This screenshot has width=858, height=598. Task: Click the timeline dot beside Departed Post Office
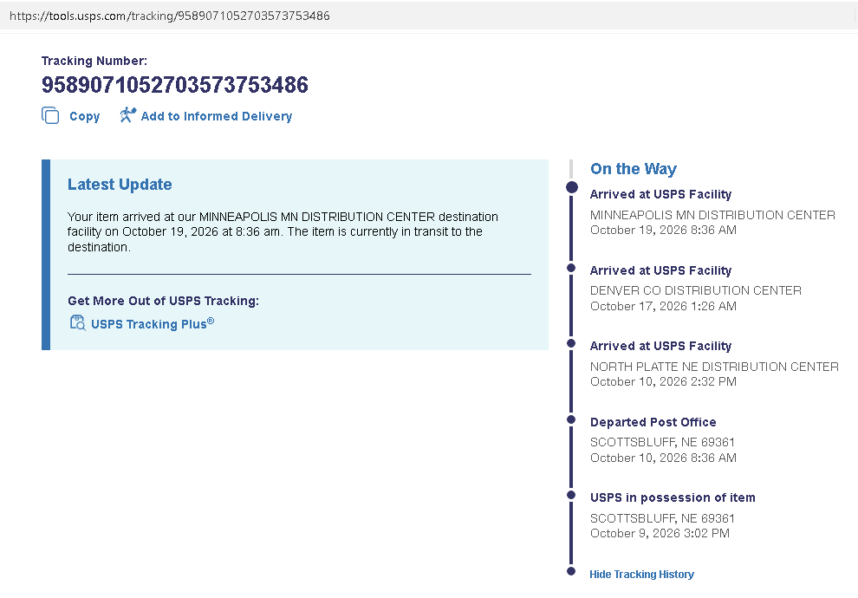coord(571,419)
